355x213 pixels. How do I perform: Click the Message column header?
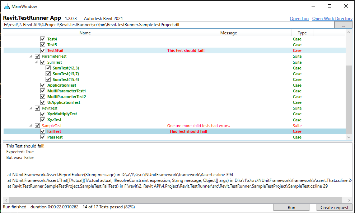(x=229, y=33)
